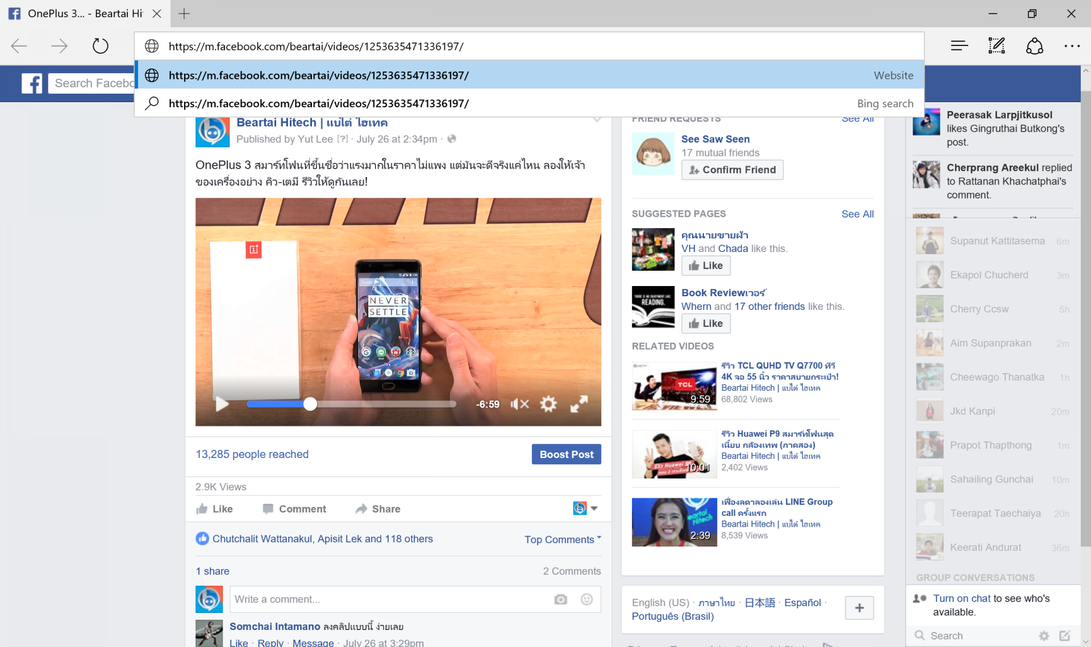Click the Comment button under post

point(294,509)
